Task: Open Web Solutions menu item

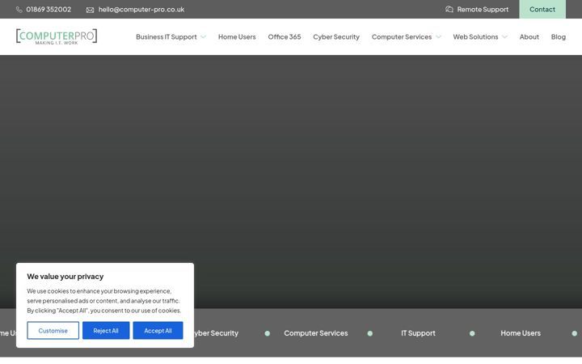Action: coord(475,36)
